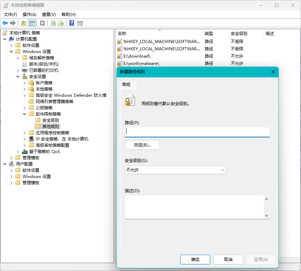This screenshot has width=301, height=271.
Task: Select 高级安全 Windows Defender 防火墙
Action: 71,95
